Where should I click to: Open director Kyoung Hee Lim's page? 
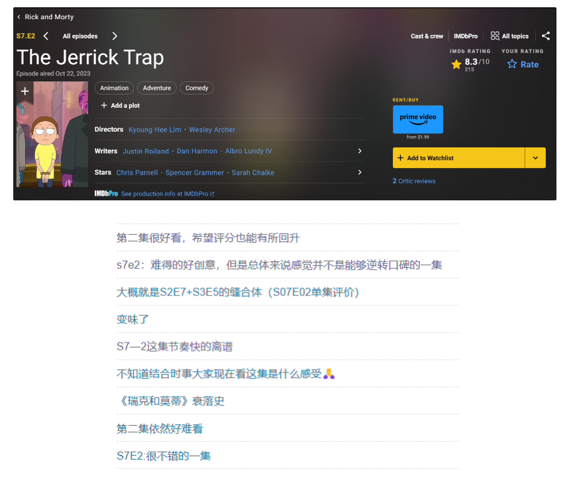coord(155,130)
